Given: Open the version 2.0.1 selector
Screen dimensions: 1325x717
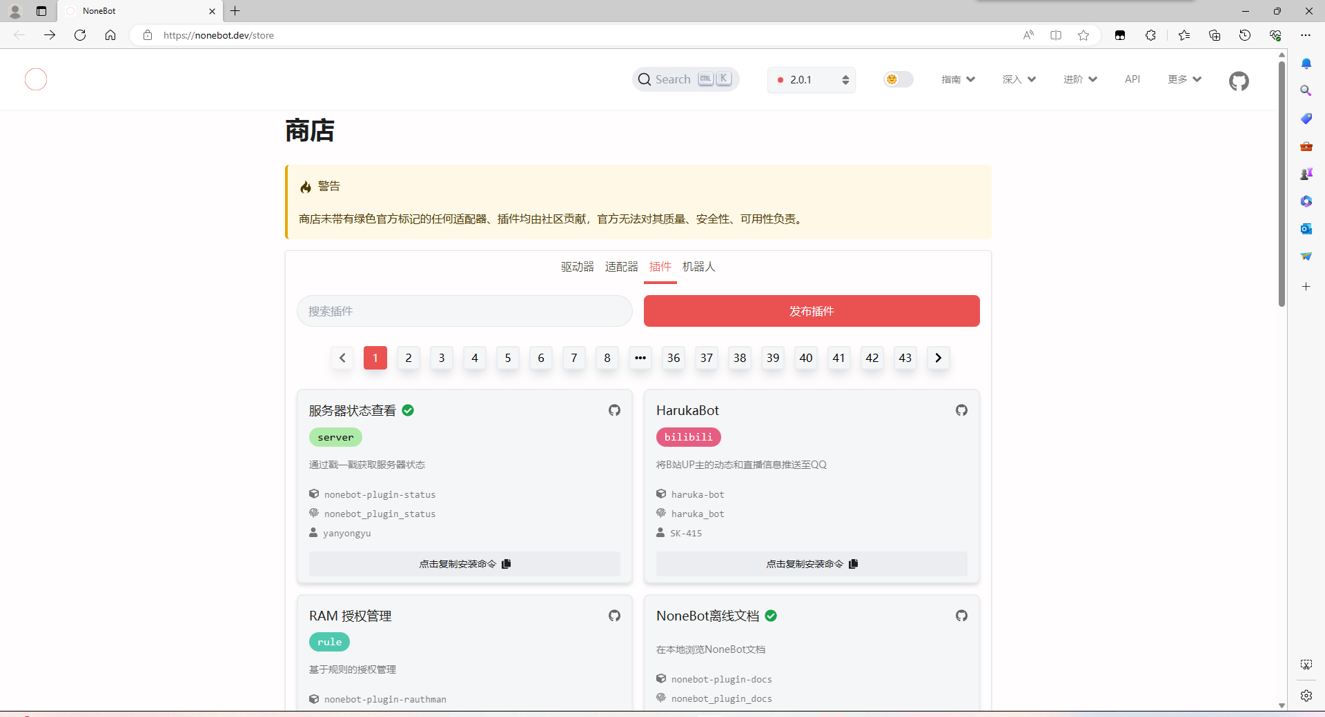Looking at the screenshot, I should pyautogui.click(x=812, y=80).
